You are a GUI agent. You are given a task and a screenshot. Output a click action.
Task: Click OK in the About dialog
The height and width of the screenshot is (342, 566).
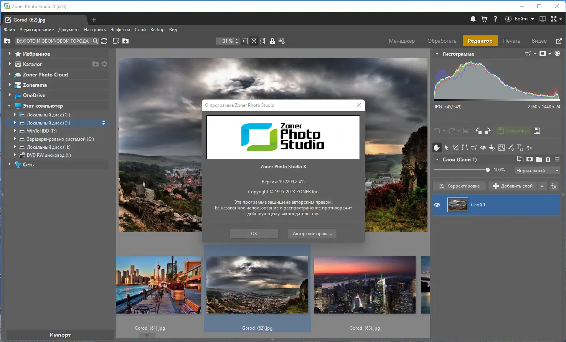click(x=254, y=234)
